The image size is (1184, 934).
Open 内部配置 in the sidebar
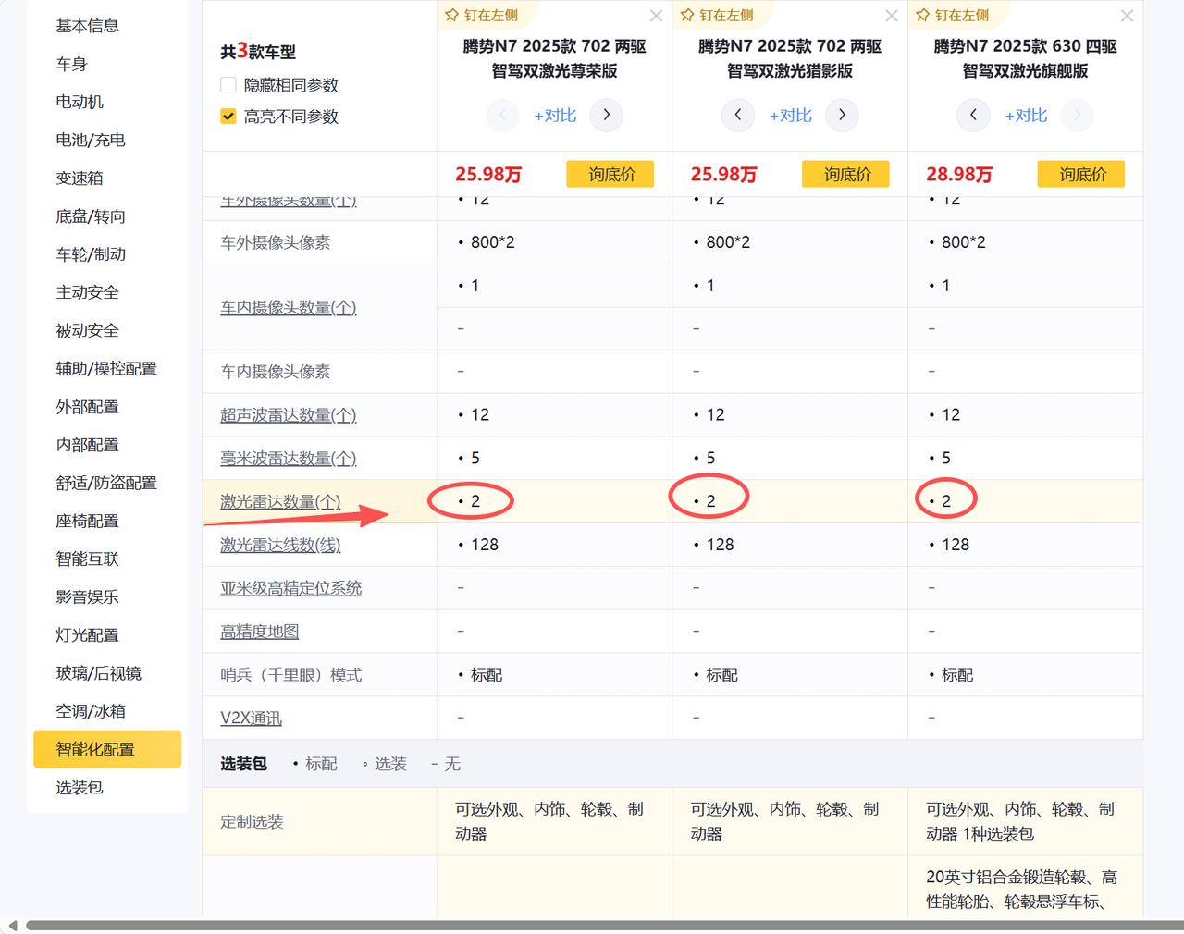click(x=87, y=445)
